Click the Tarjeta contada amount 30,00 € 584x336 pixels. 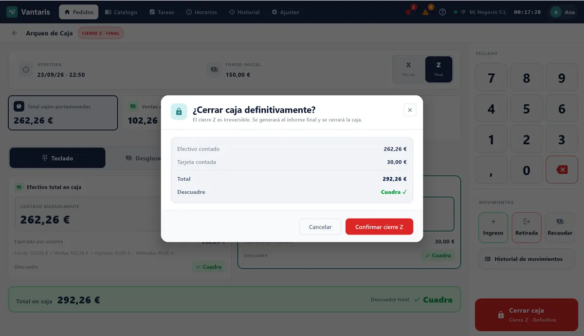click(x=397, y=162)
